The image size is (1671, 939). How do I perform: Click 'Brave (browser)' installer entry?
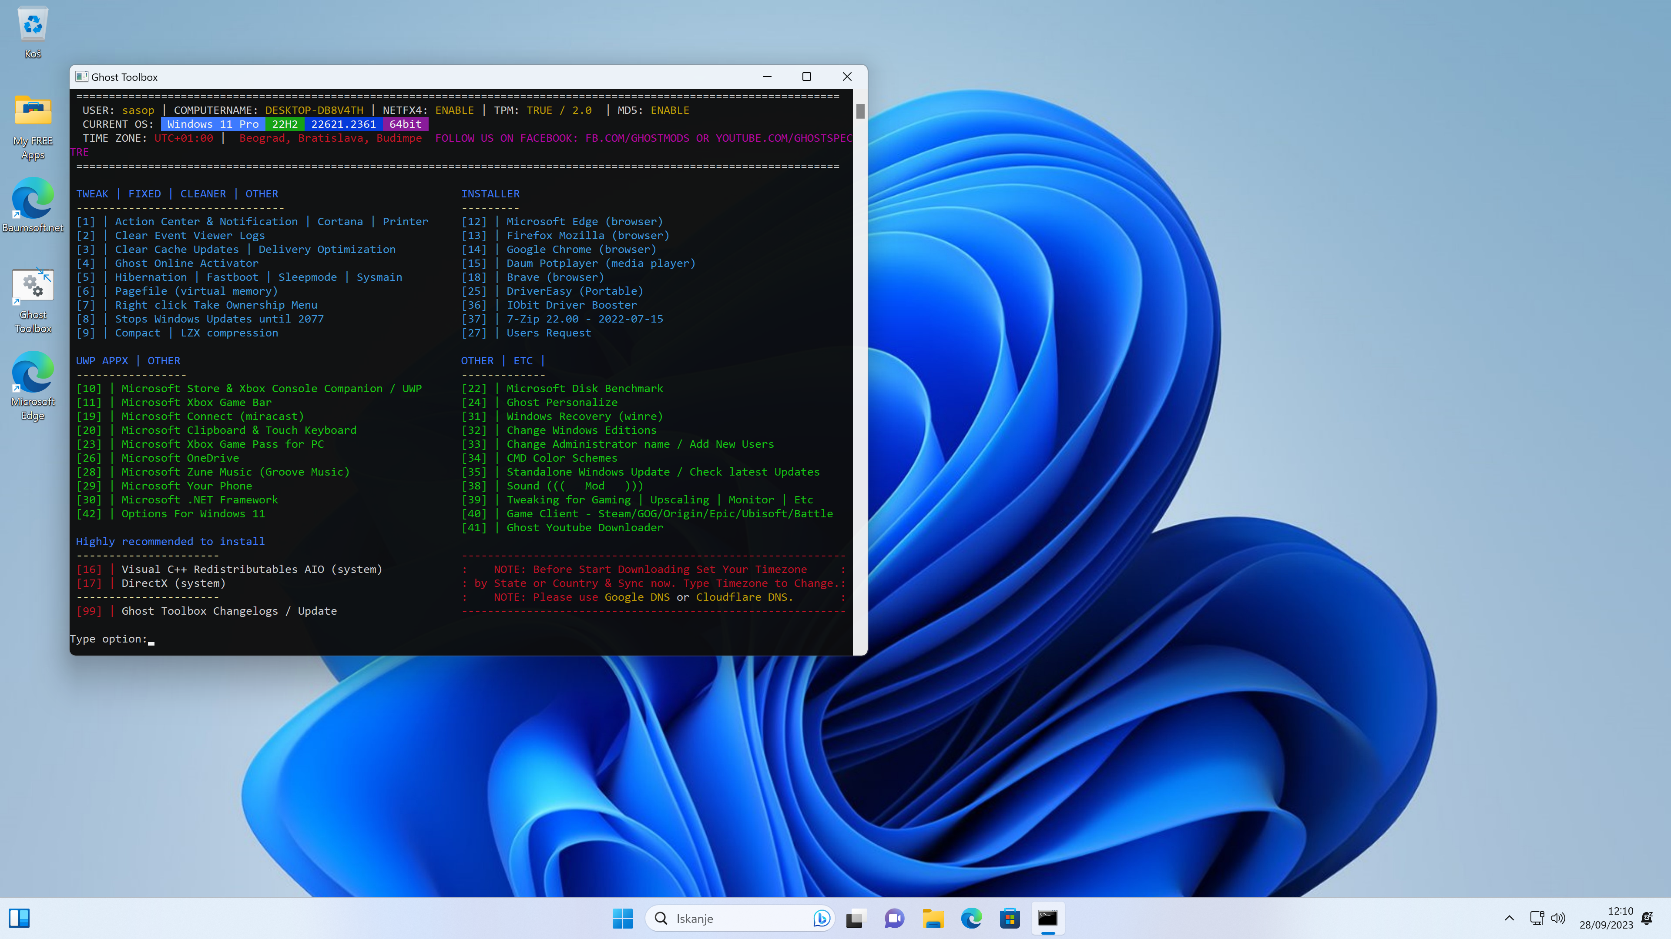click(x=555, y=277)
